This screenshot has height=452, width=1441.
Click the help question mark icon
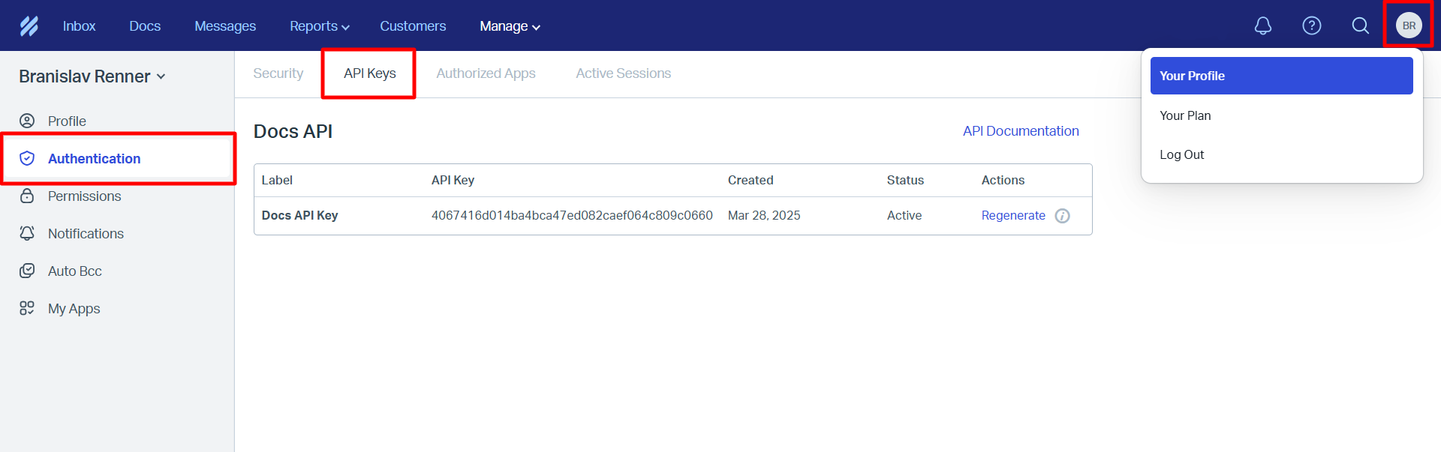click(x=1311, y=26)
